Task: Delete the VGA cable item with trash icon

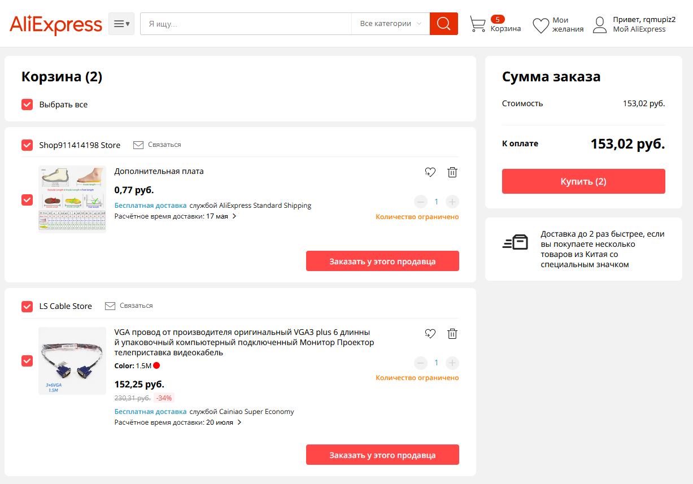Action: pos(452,334)
